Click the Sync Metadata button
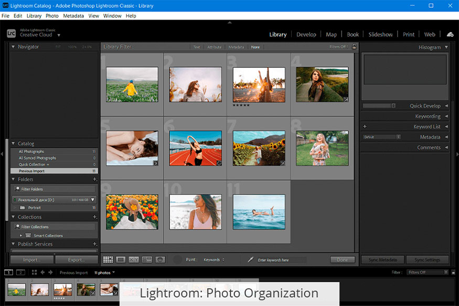 tap(382, 260)
